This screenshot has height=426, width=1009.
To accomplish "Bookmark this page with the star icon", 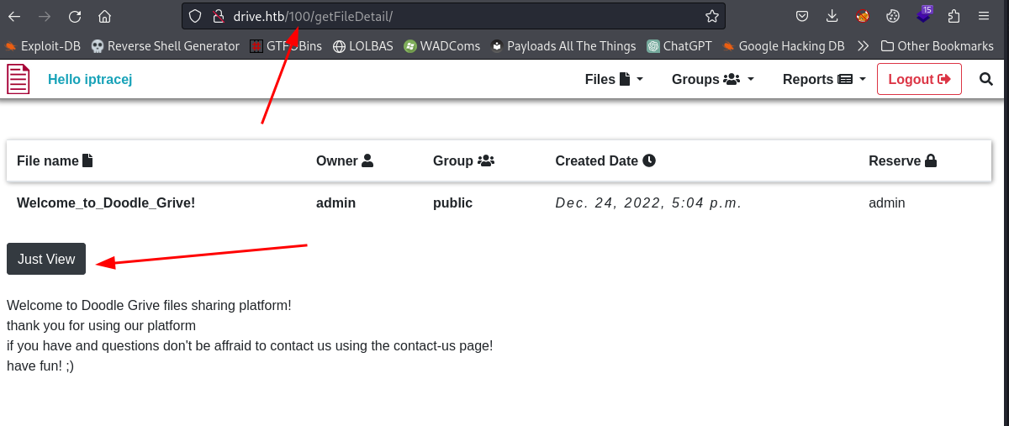I will 711,16.
